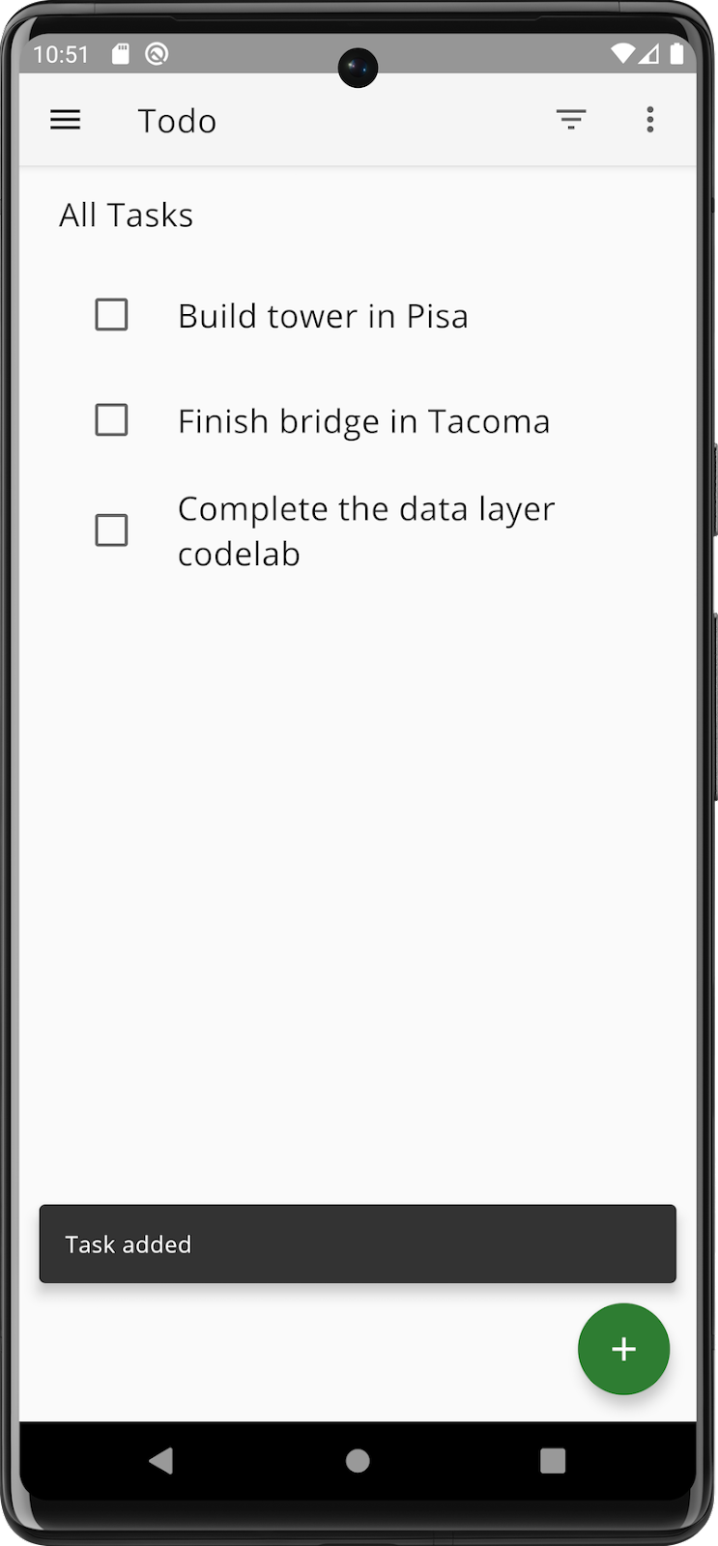The height and width of the screenshot is (1546, 718).
Task: Open the filter tasks icon
Action: 571,120
